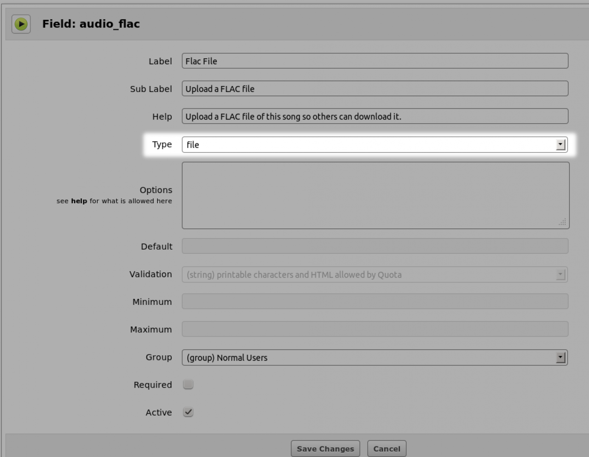The width and height of the screenshot is (589, 457).
Task: Open the Validation dropdown
Action: (560, 275)
